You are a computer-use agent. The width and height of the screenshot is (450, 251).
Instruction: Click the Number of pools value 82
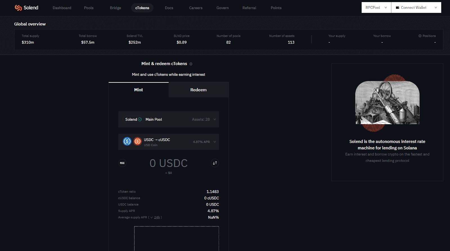coord(228,42)
